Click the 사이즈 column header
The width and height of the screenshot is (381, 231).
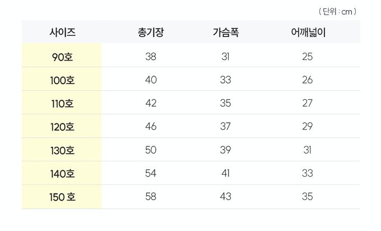point(62,33)
